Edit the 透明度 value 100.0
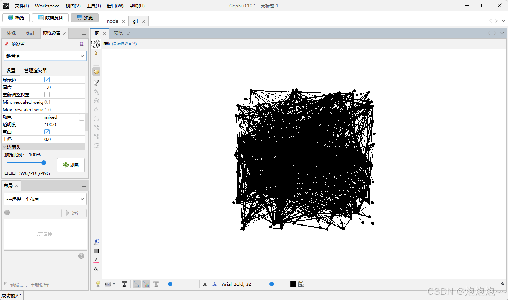Viewport: 508px width, 300px height. (x=64, y=124)
